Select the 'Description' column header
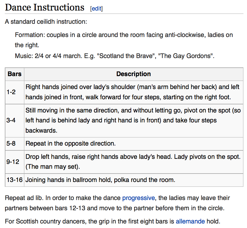The height and width of the screenshot is (228, 247). 134,74
